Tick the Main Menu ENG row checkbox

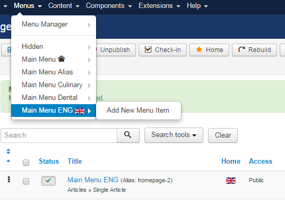point(26,181)
